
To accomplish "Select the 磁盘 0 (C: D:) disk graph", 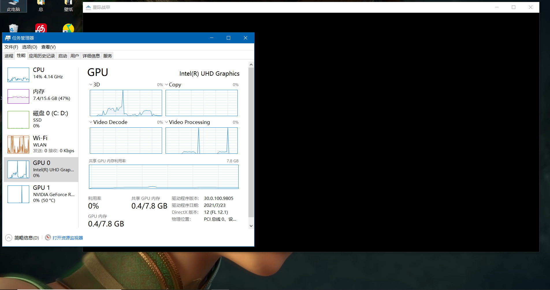I will point(40,120).
